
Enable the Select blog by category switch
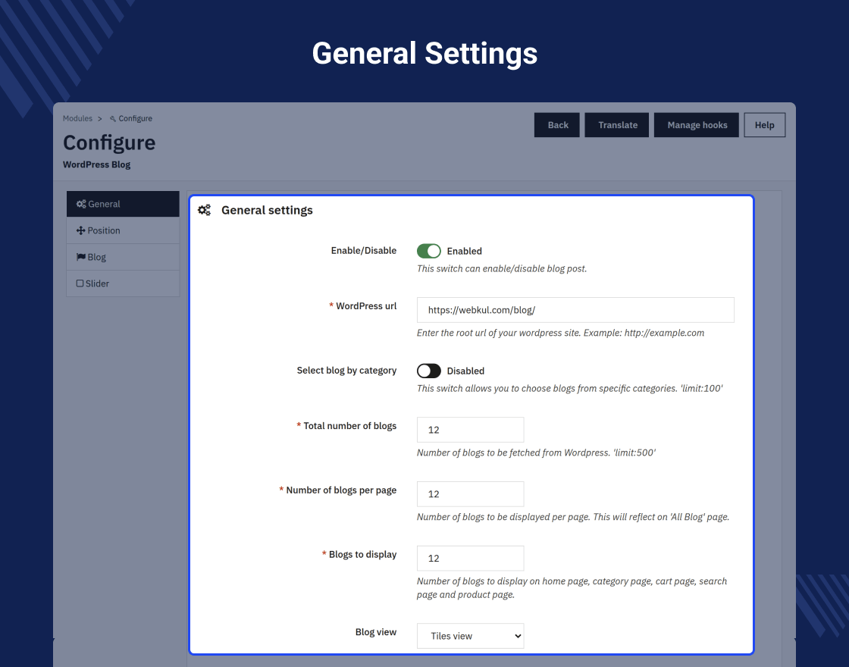429,371
